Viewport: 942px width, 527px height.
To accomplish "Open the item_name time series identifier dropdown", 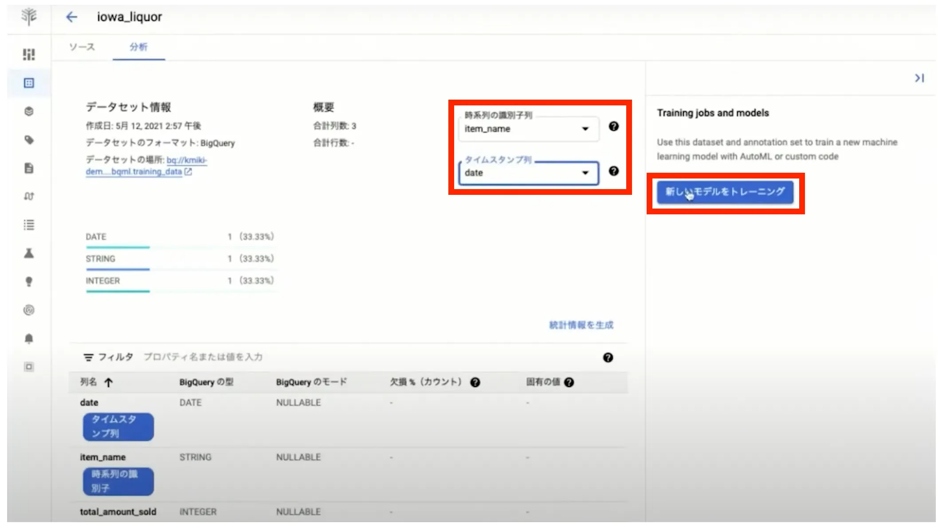I will pyautogui.click(x=529, y=129).
